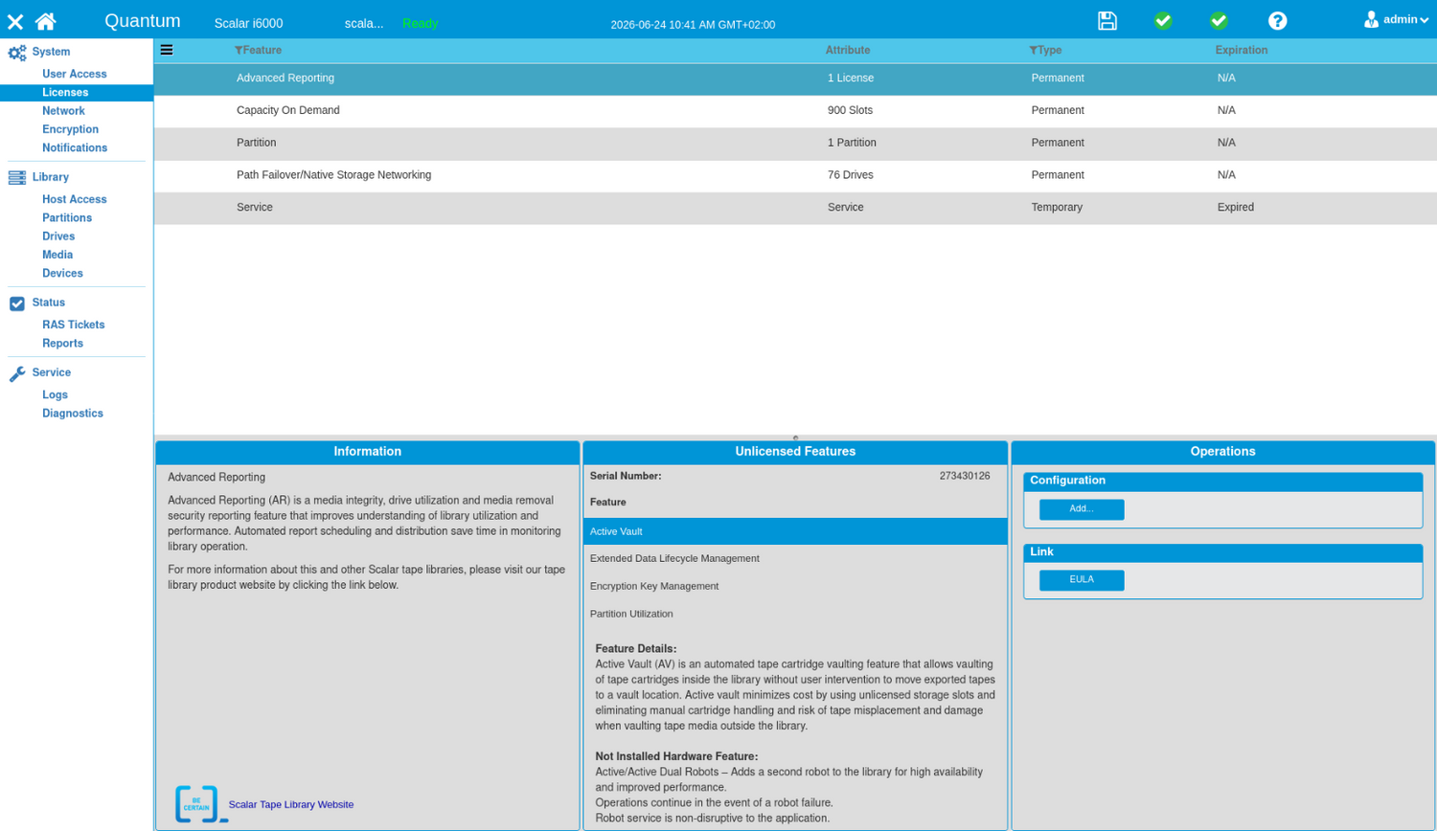1437x831 pixels.
Task: Select the Capacity On Demand license row
Action: [x=795, y=111]
